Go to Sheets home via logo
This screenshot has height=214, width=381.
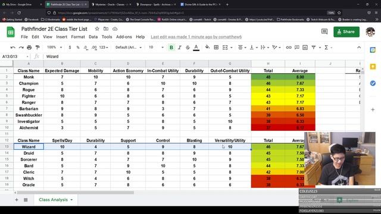11,32
